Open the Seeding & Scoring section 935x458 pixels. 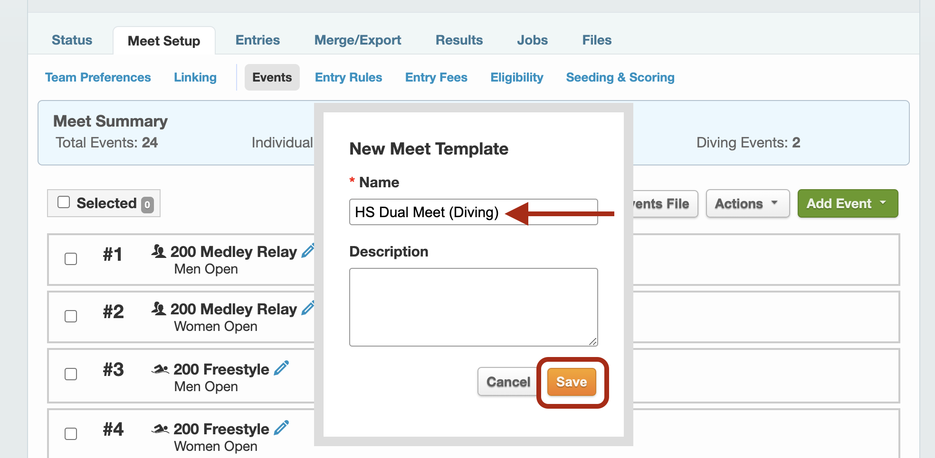[620, 77]
